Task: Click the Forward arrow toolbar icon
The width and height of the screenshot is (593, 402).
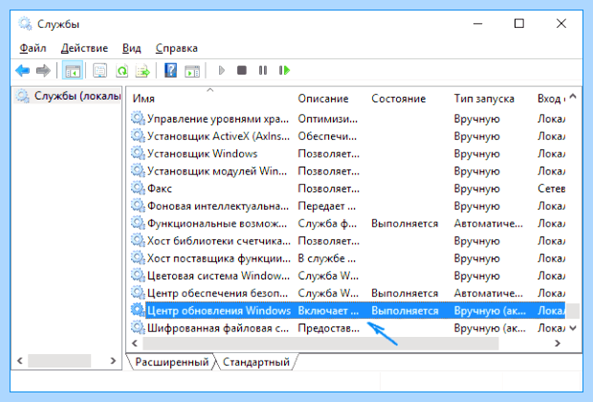Action: (x=43, y=71)
